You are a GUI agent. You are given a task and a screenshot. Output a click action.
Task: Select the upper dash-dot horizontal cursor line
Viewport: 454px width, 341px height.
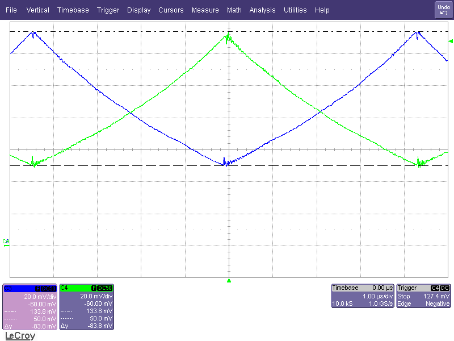(x=229, y=31)
